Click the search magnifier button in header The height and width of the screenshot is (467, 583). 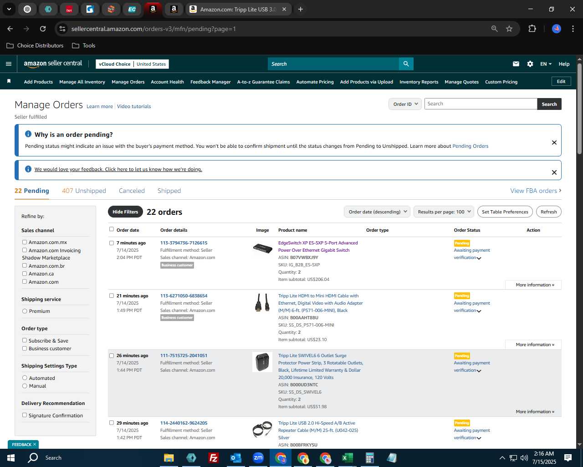coord(406,64)
